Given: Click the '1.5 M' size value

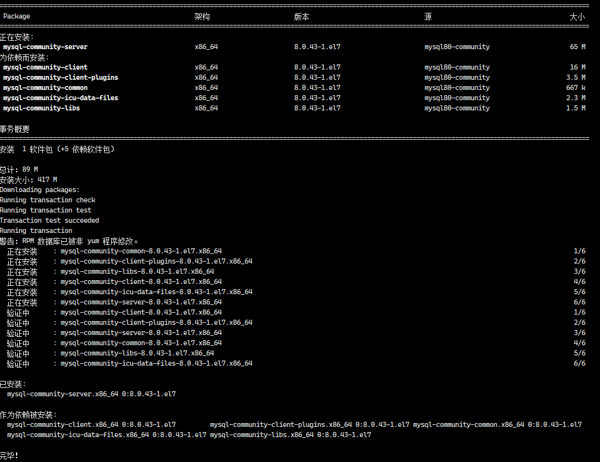Looking at the screenshot, I should click(x=576, y=108).
